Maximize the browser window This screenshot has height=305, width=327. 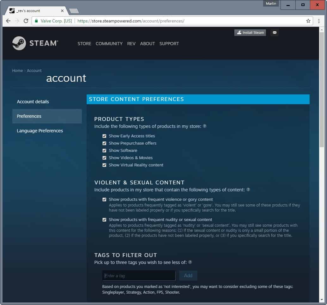pos(303,5)
